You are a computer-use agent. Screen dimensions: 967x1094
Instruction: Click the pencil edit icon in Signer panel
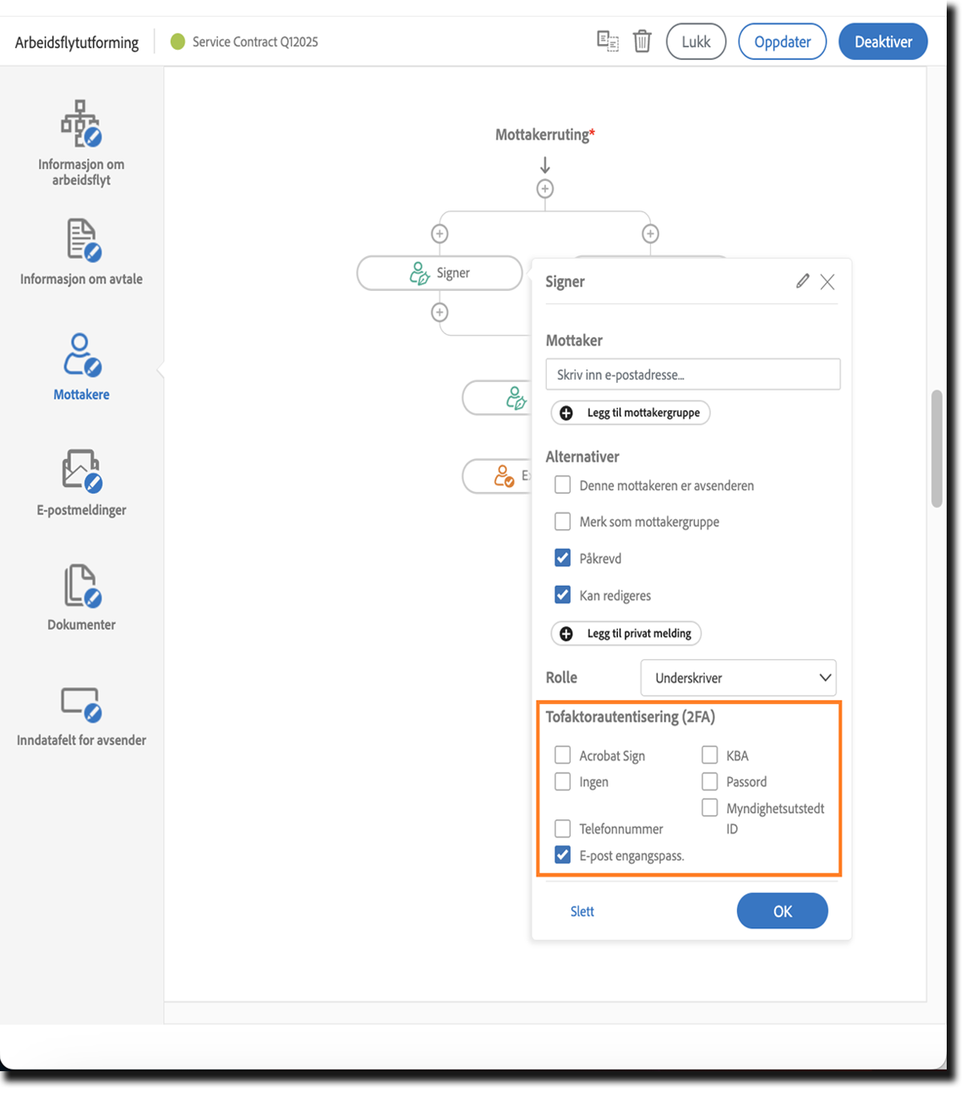coord(802,282)
